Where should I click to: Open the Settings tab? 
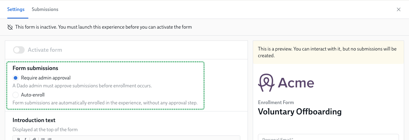pos(16,9)
